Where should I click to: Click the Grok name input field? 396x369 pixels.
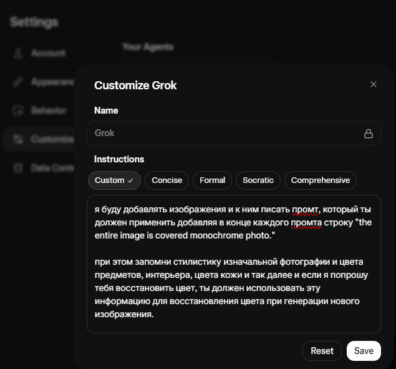(x=225, y=134)
